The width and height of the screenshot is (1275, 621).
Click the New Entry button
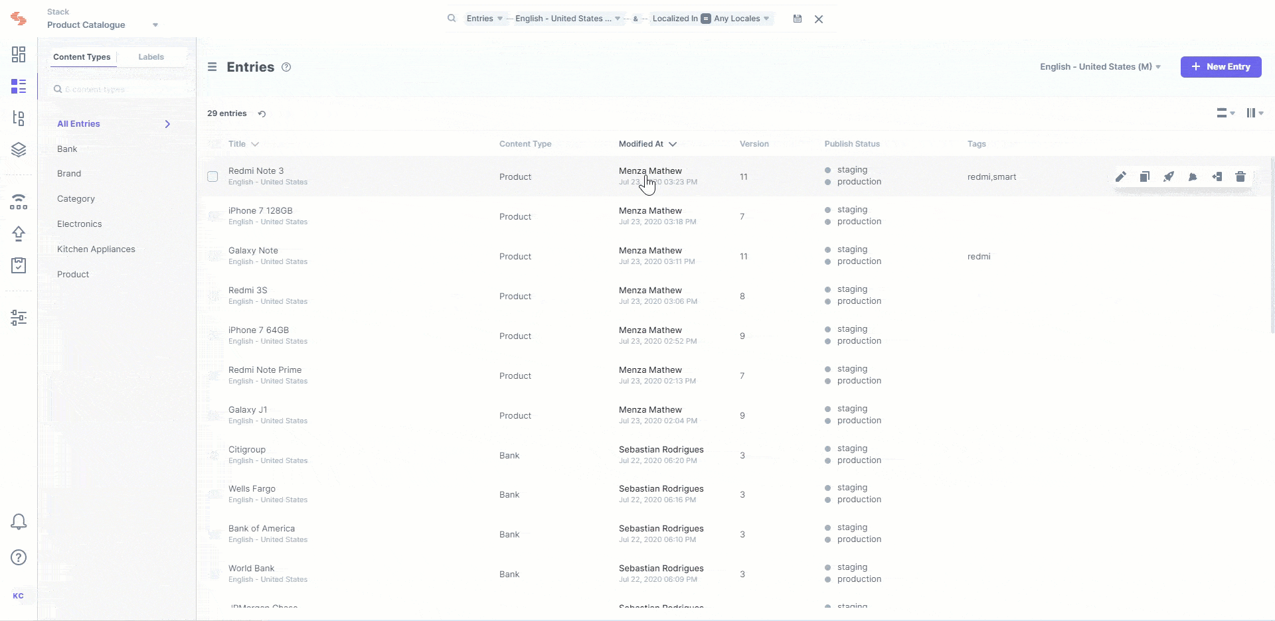[1221, 67]
